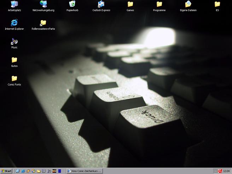Image resolution: width=232 pixels, height=174 pixels.
Task: Select the Games folder icon
Action: [x=130, y=4]
